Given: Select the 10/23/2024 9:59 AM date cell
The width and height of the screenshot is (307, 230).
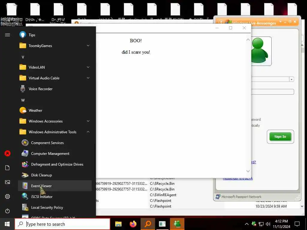Looking at the screenshot, I should tap(271, 206).
